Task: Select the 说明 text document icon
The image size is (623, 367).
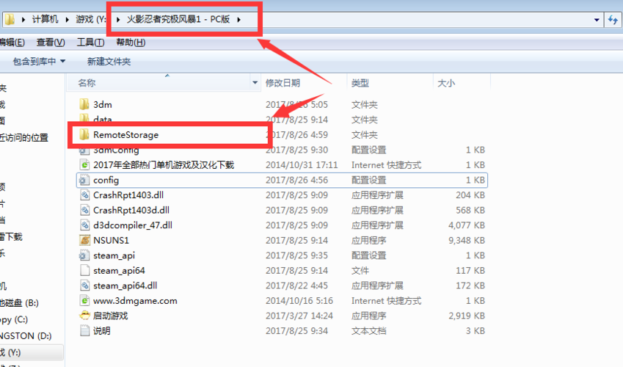Action: pyautogui.click(x=84, y=331)
